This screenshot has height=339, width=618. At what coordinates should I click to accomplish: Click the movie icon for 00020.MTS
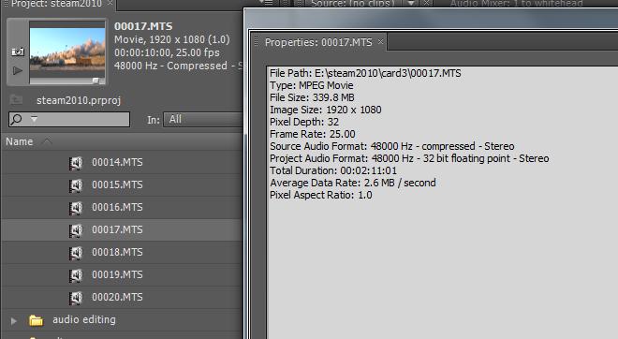[76, 298]
